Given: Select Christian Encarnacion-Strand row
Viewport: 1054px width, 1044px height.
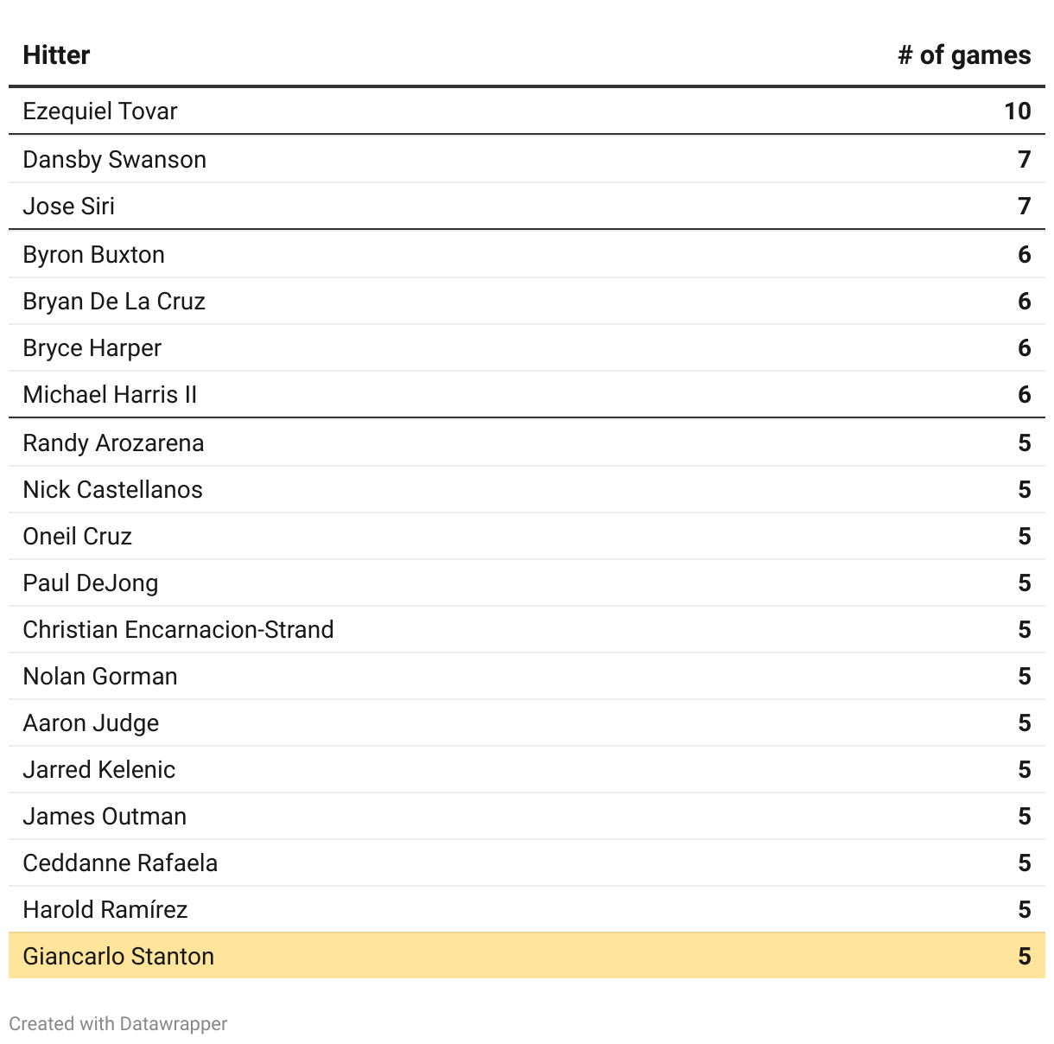Looking at the screenshot, I should (x=527, y=629).
